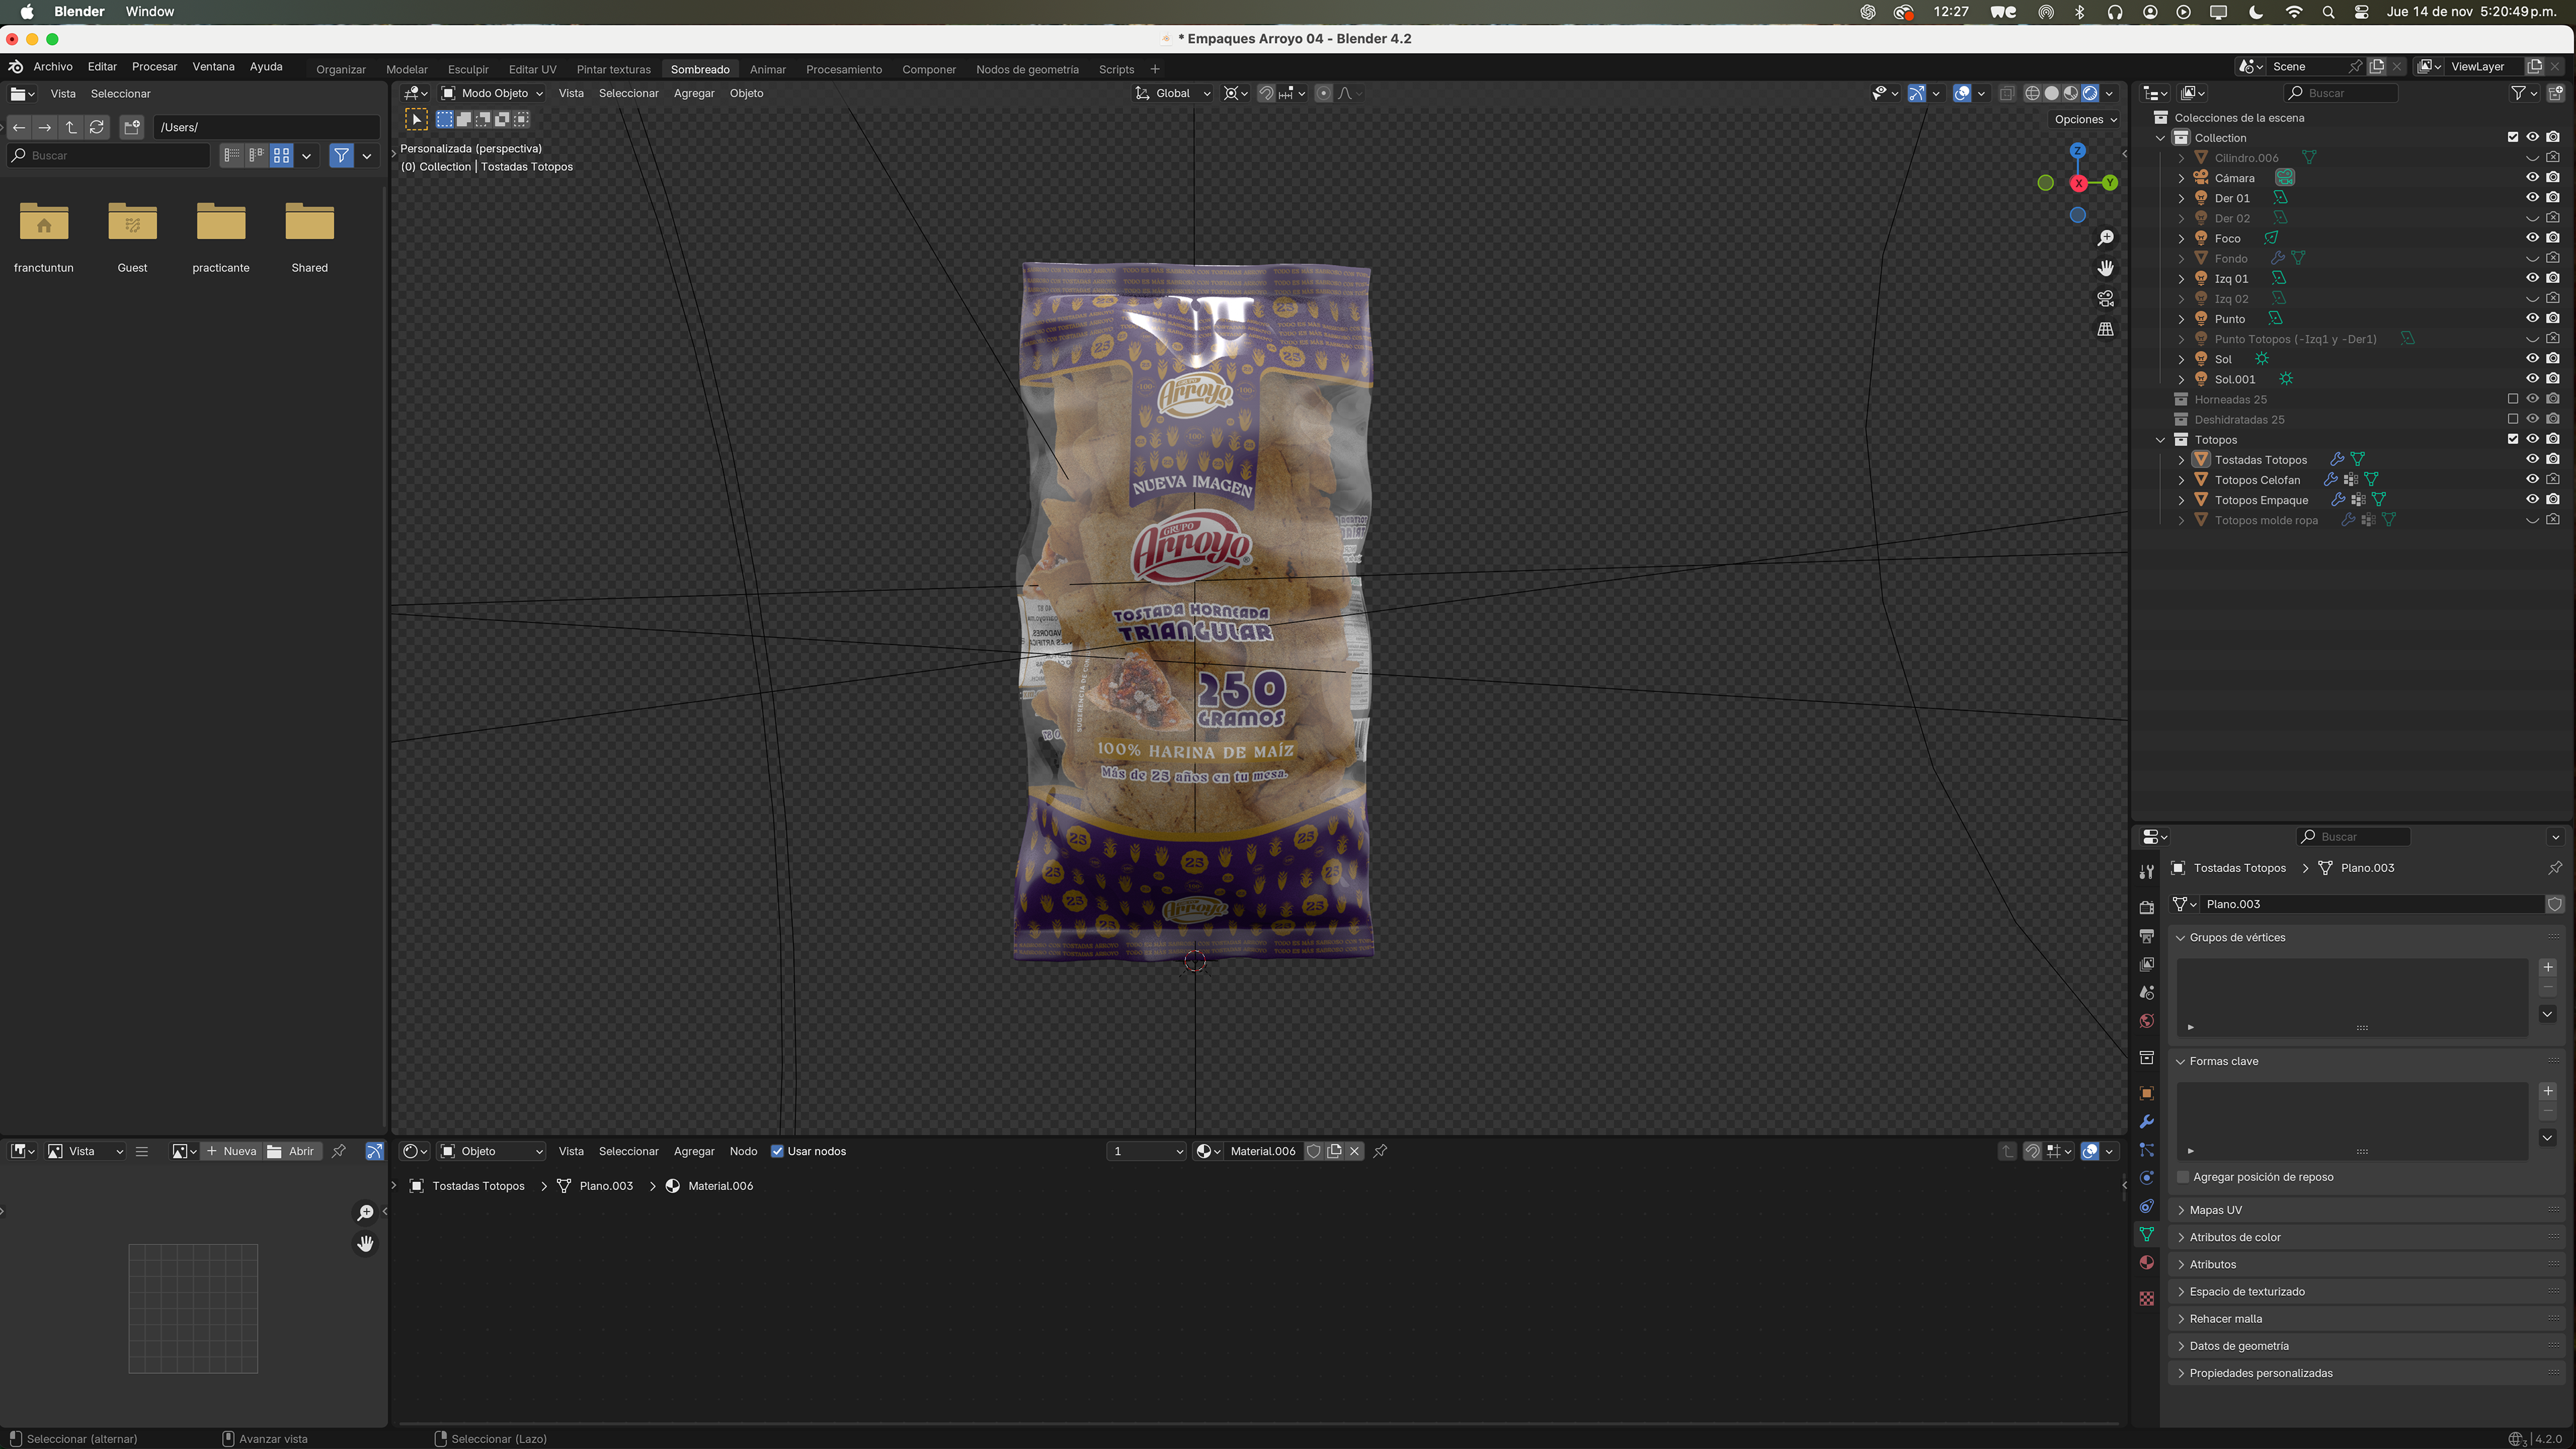
Task: Create new folder in file browser
Action: click(132, 127)
